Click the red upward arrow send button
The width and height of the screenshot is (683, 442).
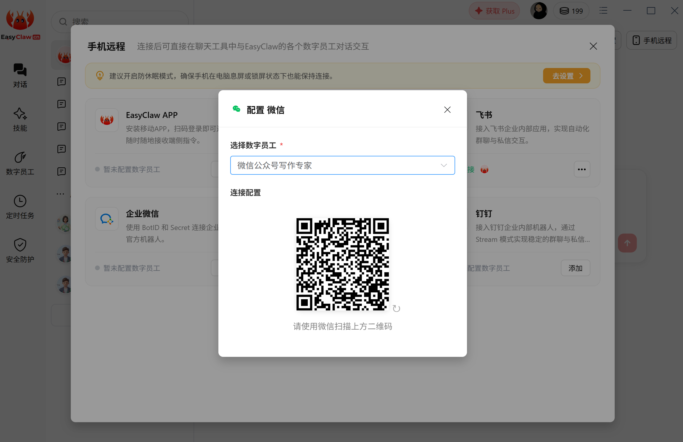(x=627, y=243)
